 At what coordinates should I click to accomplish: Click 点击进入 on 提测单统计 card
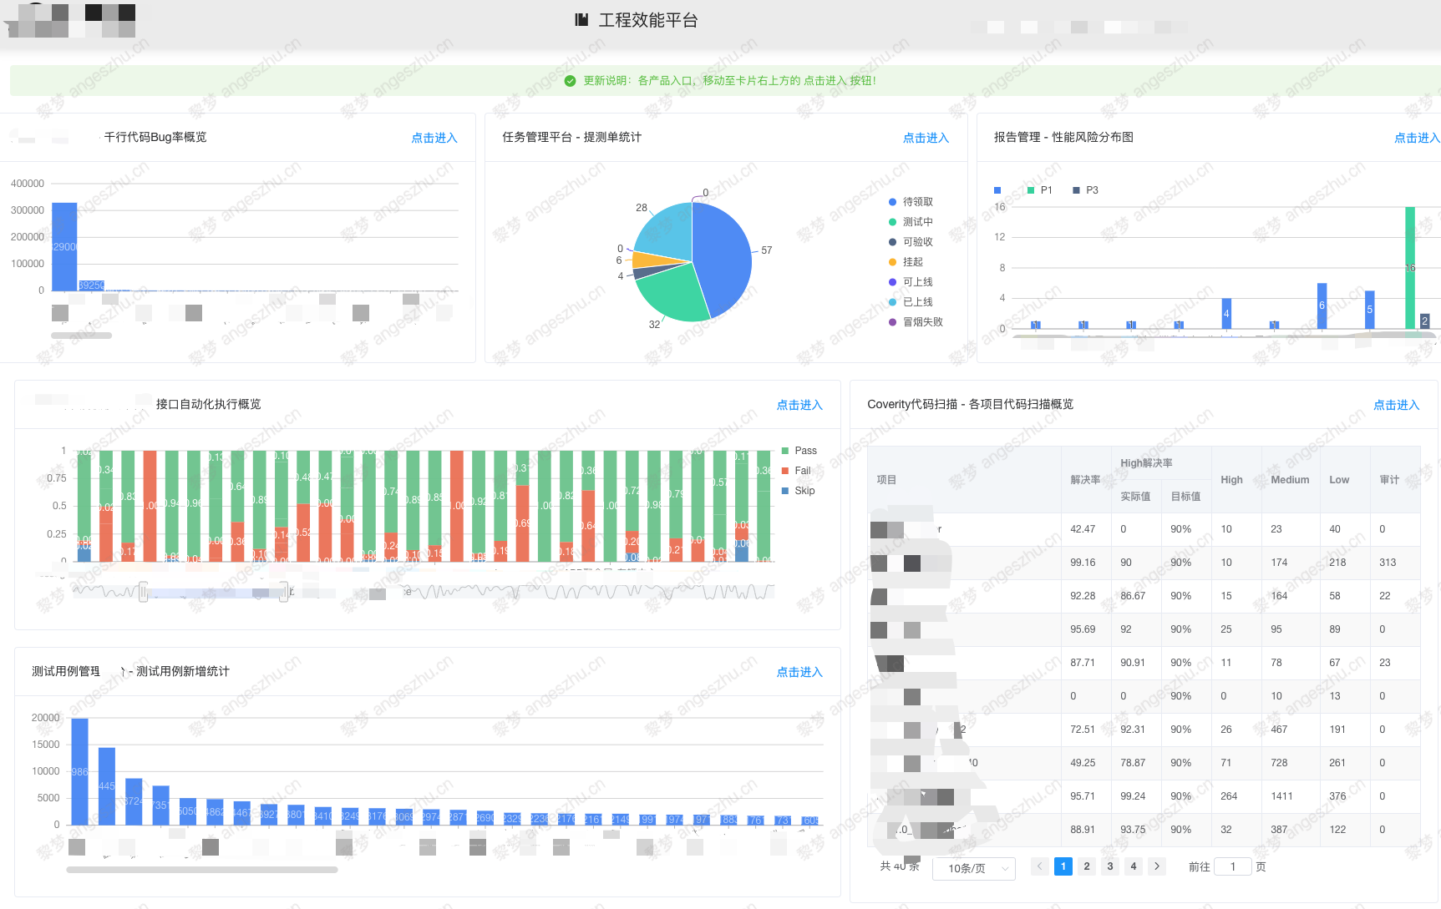coord(926,139)
